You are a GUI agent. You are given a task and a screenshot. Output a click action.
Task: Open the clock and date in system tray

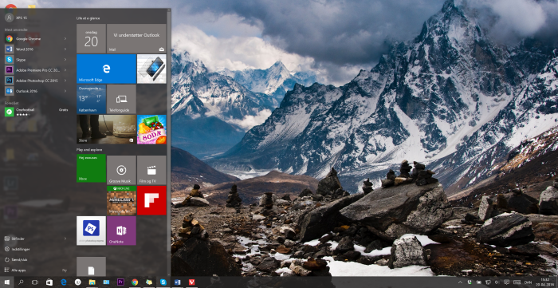pyautogui.click(x=544, y=282)
